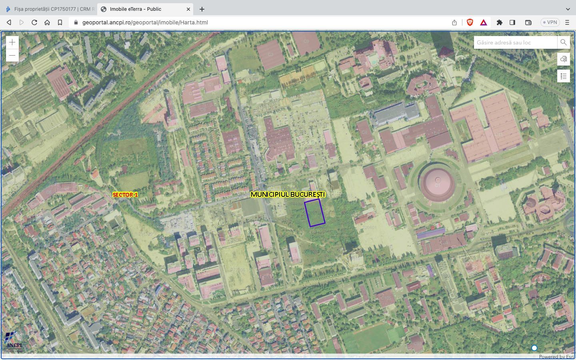576x360 pixels.
Task: Open the browser hamburger main menu
Action: 567,22
